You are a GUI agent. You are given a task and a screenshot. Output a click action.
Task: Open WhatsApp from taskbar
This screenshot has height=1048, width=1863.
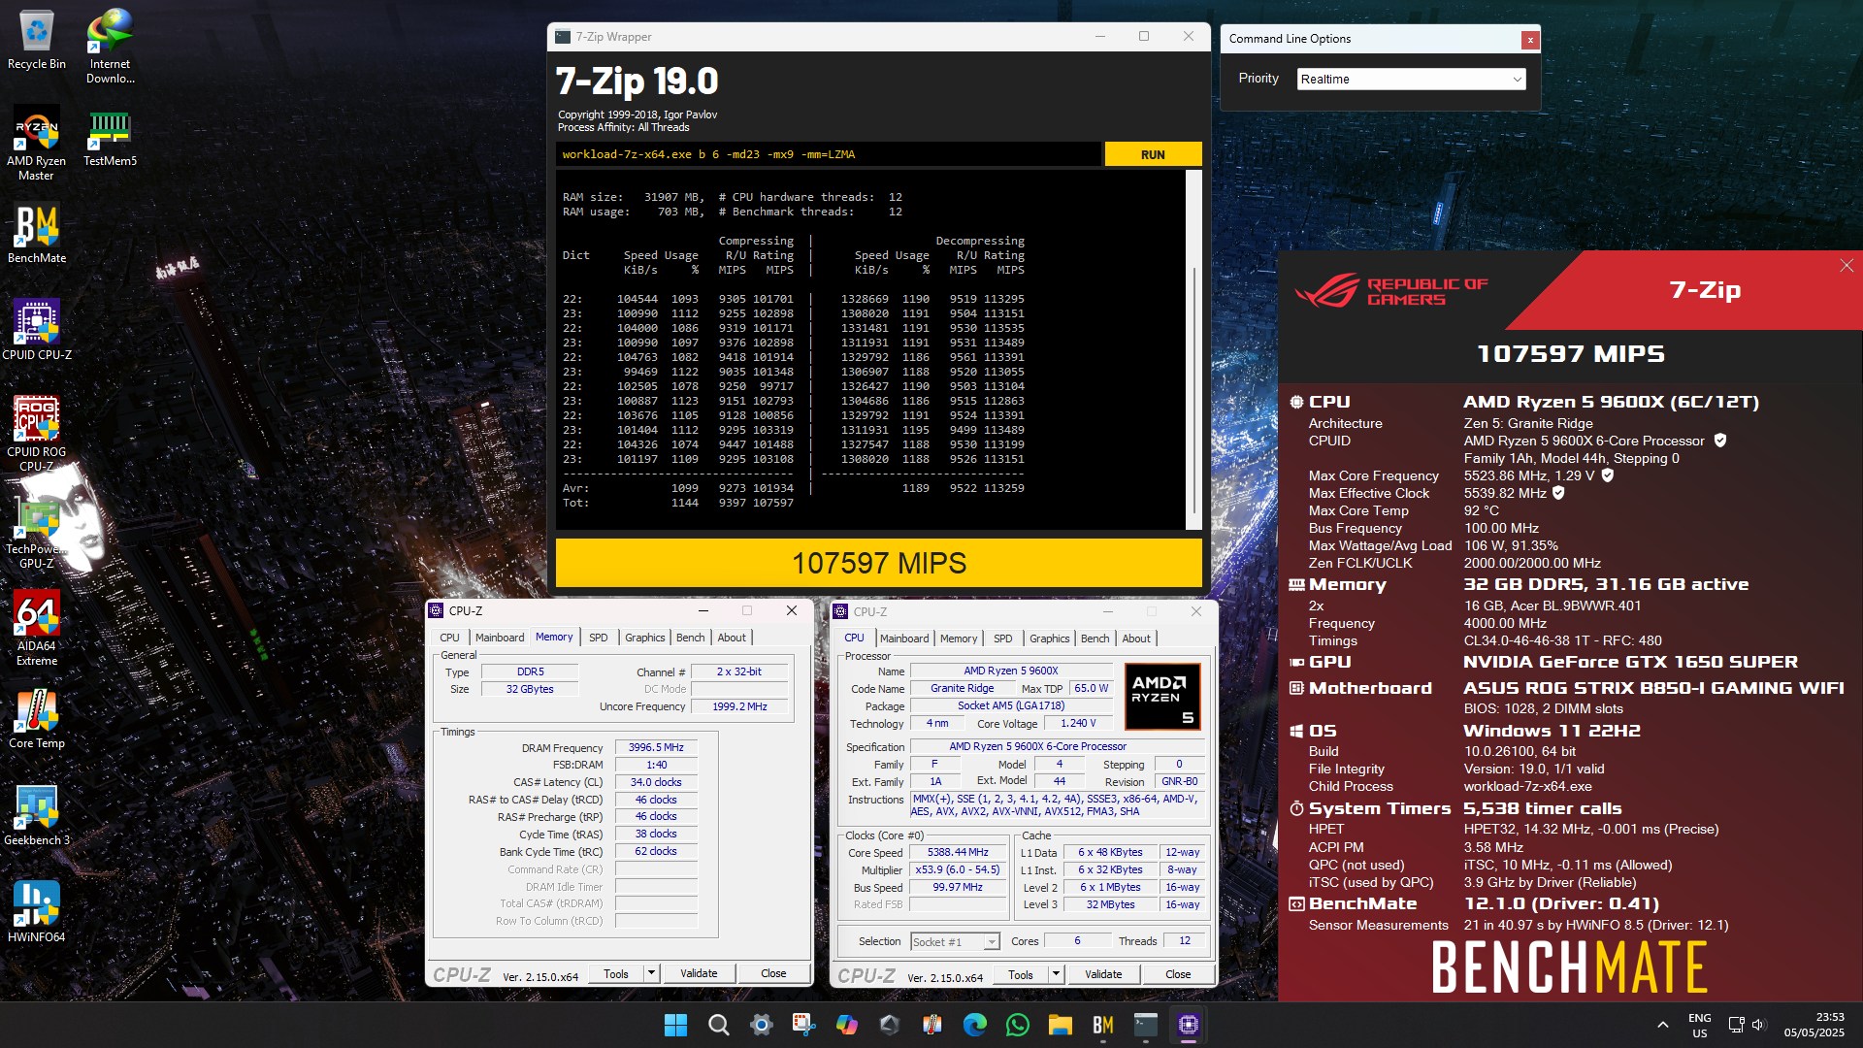click(1017, 1025)
